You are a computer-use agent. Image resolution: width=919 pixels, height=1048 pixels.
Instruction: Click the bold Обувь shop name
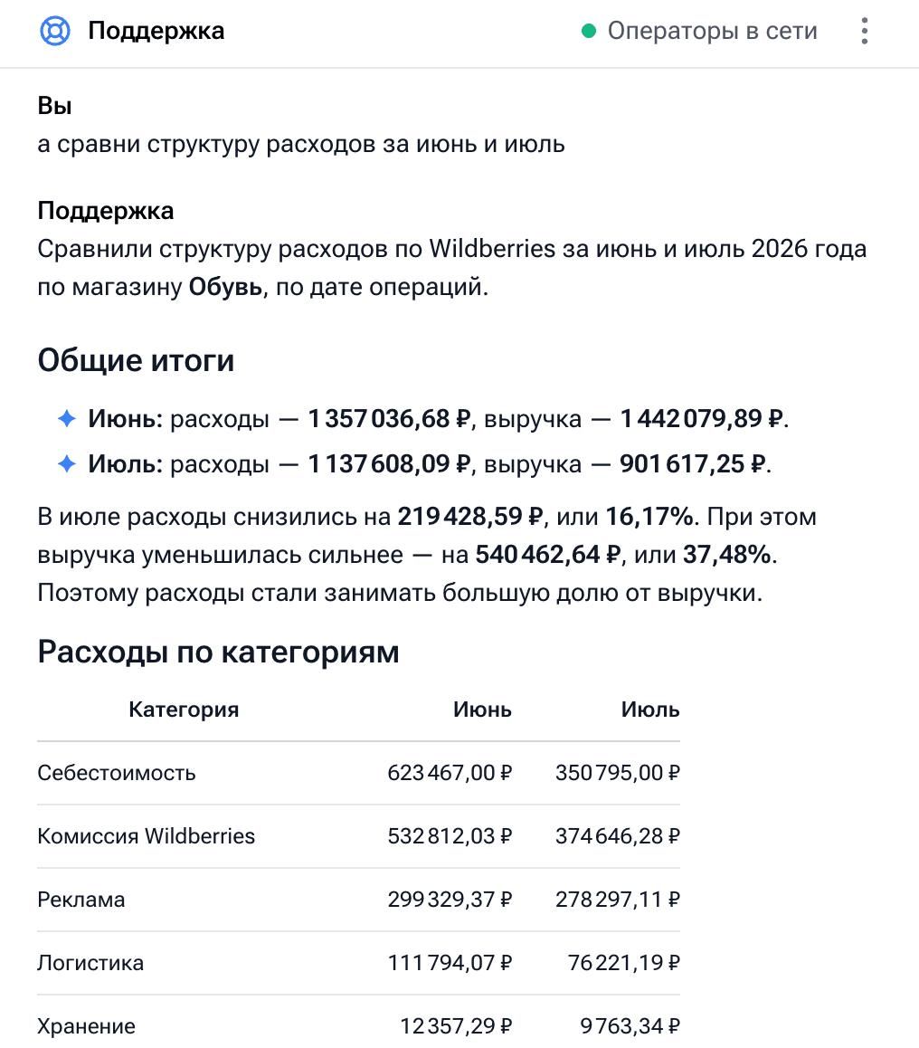(x=225, y=287)
